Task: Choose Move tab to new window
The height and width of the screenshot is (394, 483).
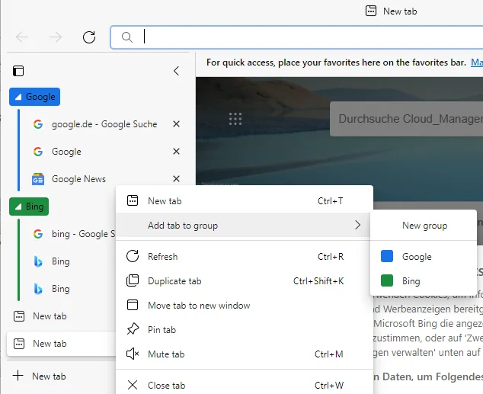Action: pos(245,306)
